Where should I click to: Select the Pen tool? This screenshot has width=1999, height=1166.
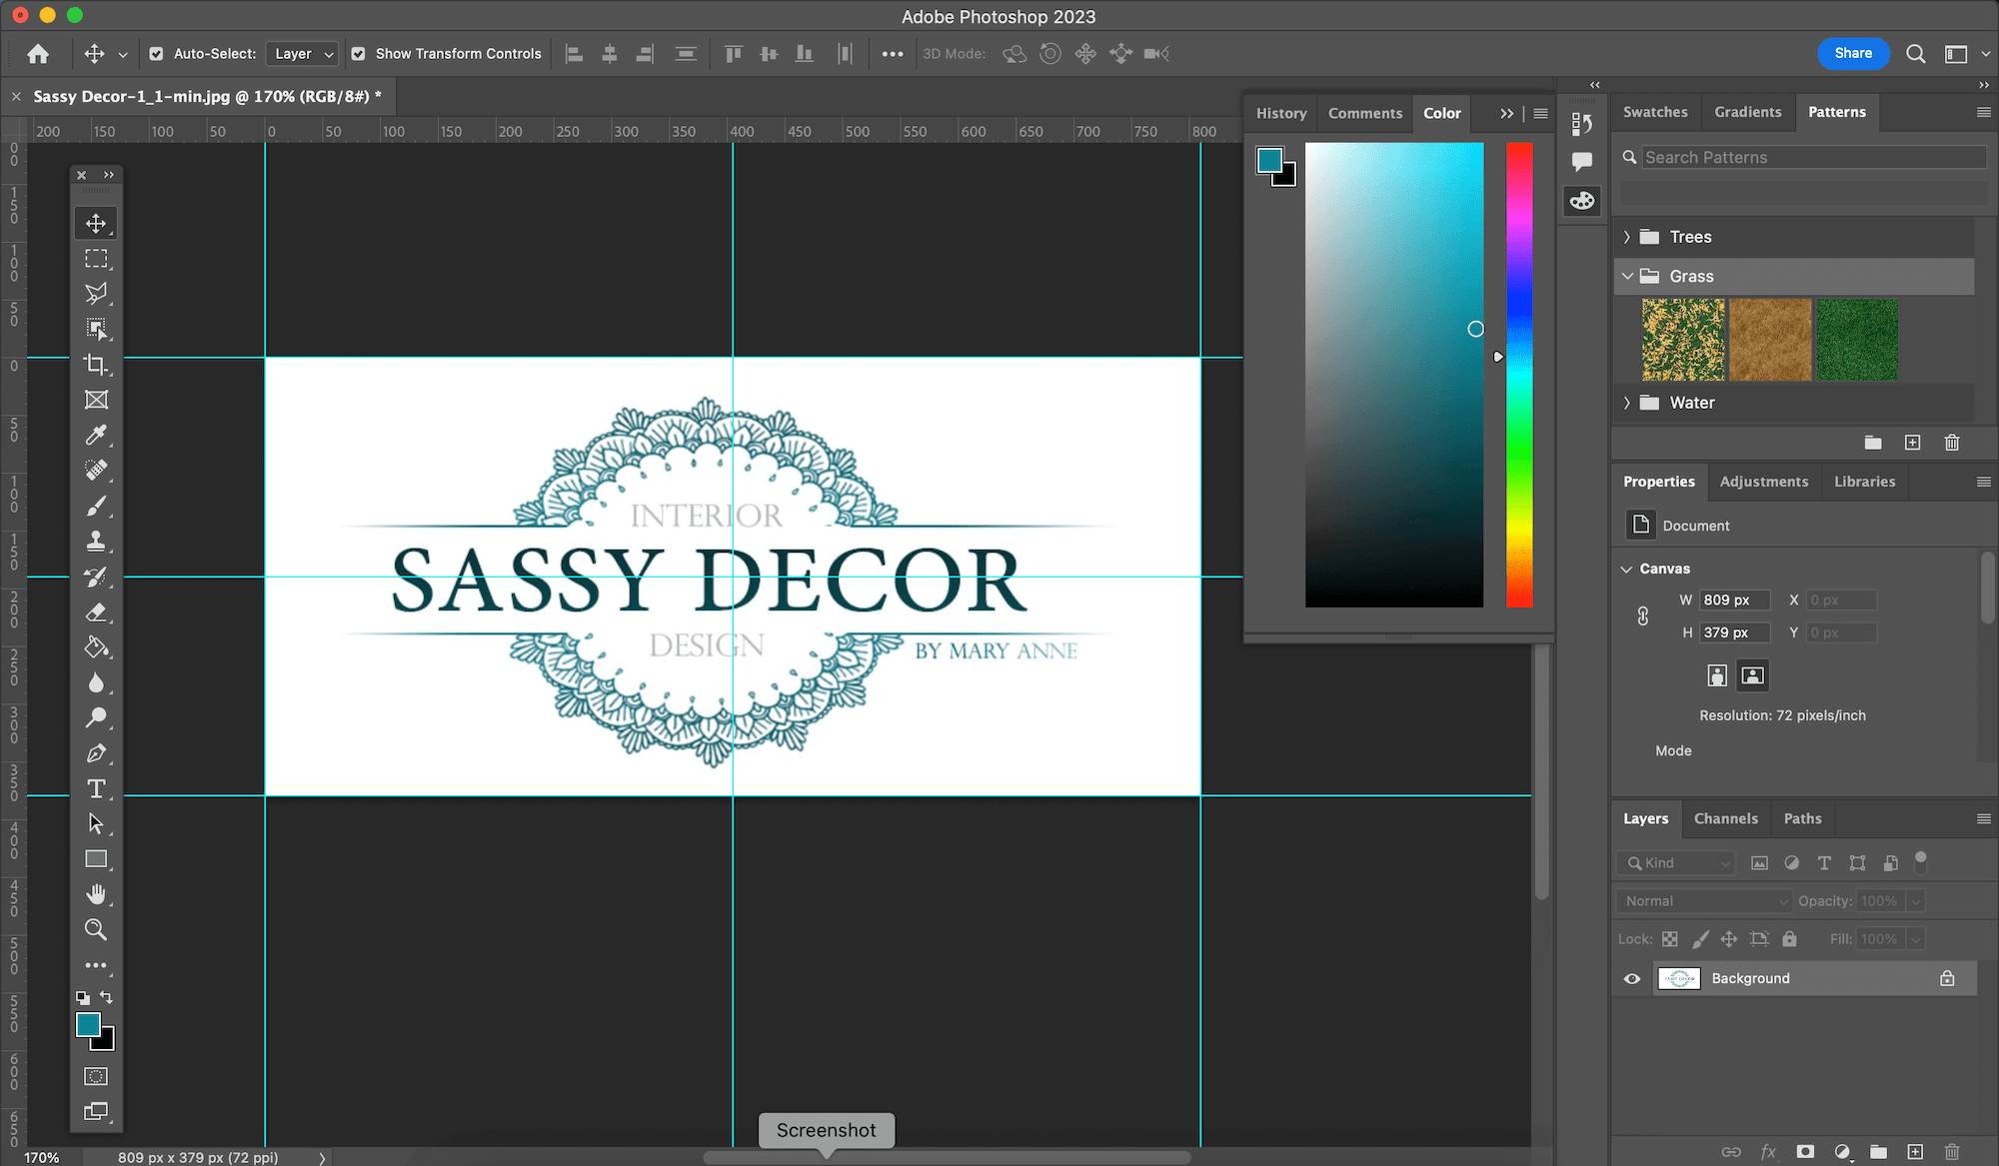tap(96, 753)
